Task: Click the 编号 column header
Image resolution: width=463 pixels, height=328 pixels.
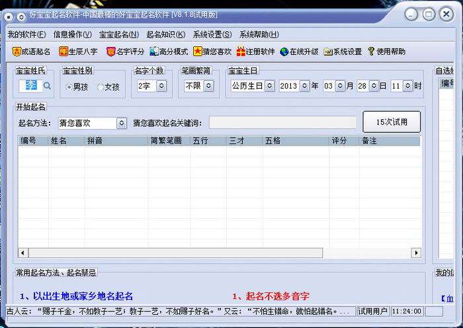Action: (33, 141)
